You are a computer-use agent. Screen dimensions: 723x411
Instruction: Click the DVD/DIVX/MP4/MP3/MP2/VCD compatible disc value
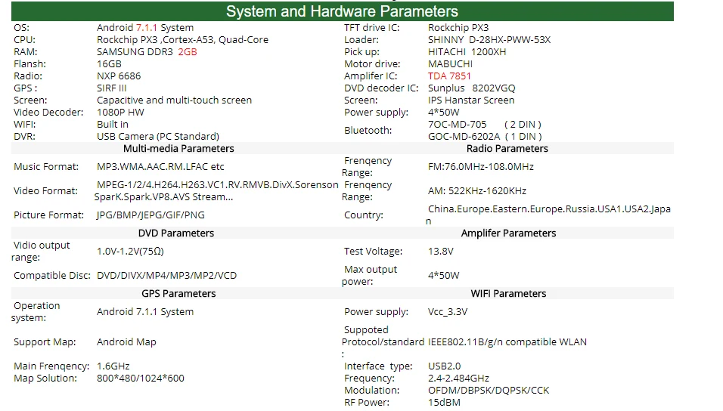click(166, 276)
